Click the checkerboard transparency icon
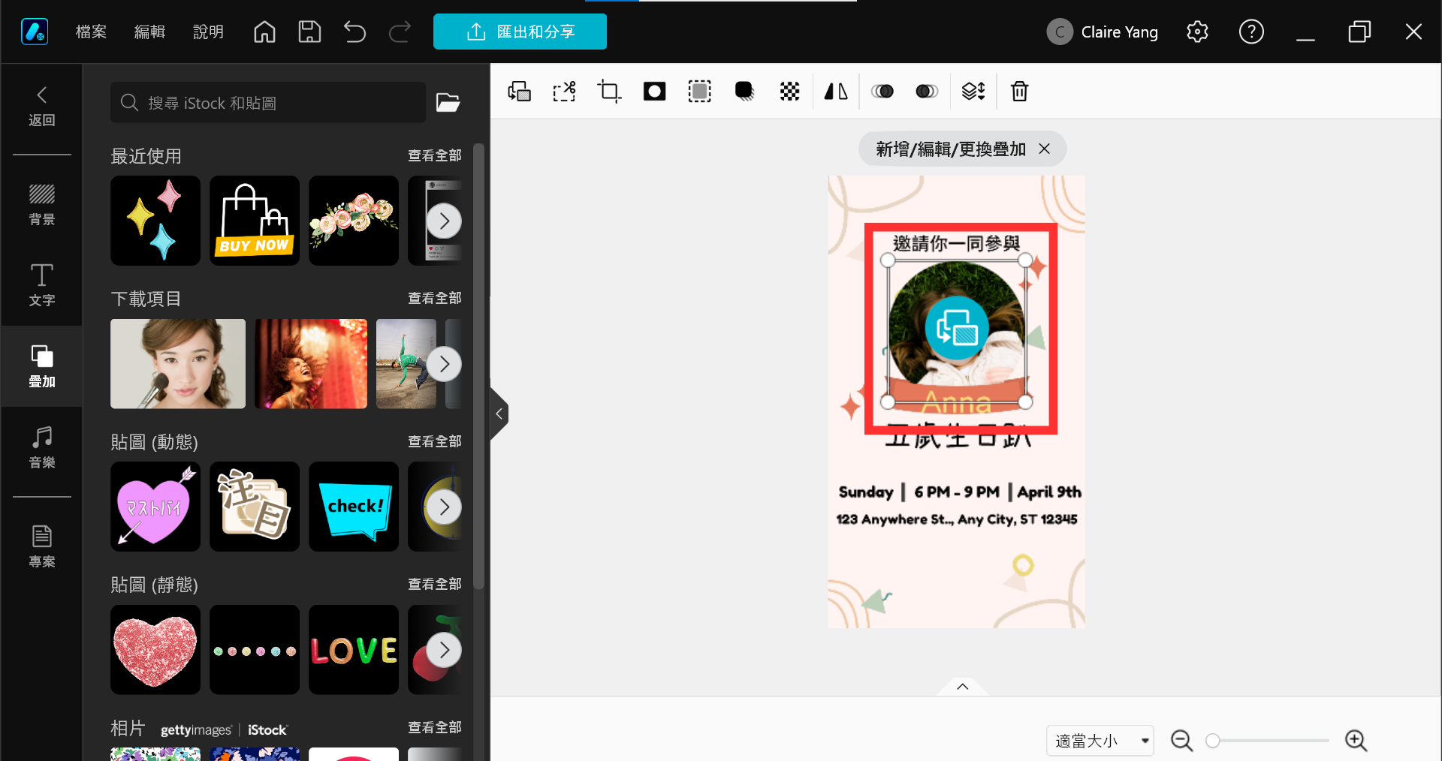Viewport: 1442px width, 761px height. (x=789, y=92)
